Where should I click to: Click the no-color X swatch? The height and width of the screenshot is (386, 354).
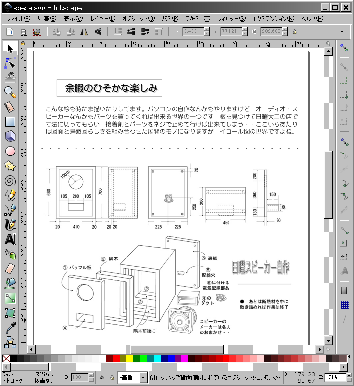pyautogui.click(x=6, y=359)
